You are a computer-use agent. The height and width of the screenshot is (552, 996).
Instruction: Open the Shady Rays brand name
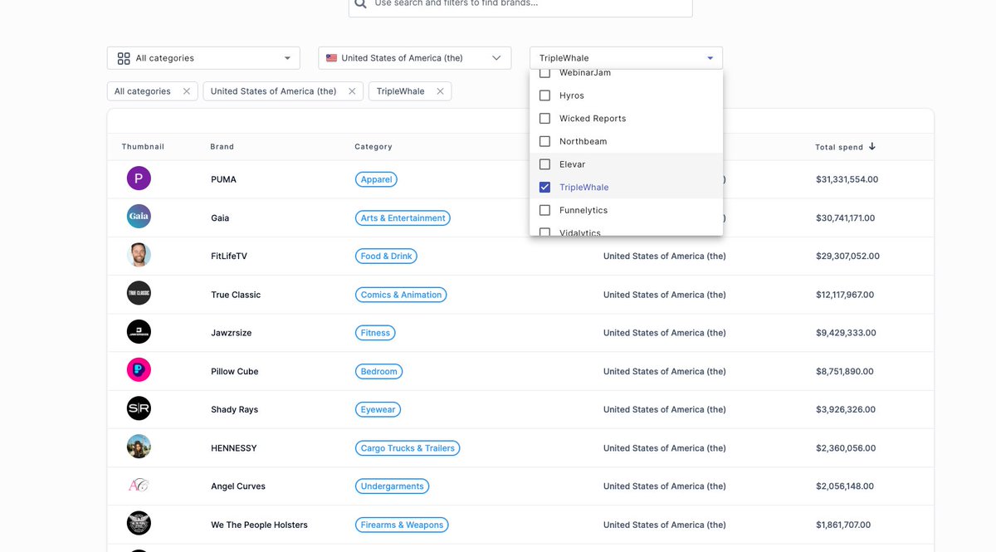click(x=235, y=409)
